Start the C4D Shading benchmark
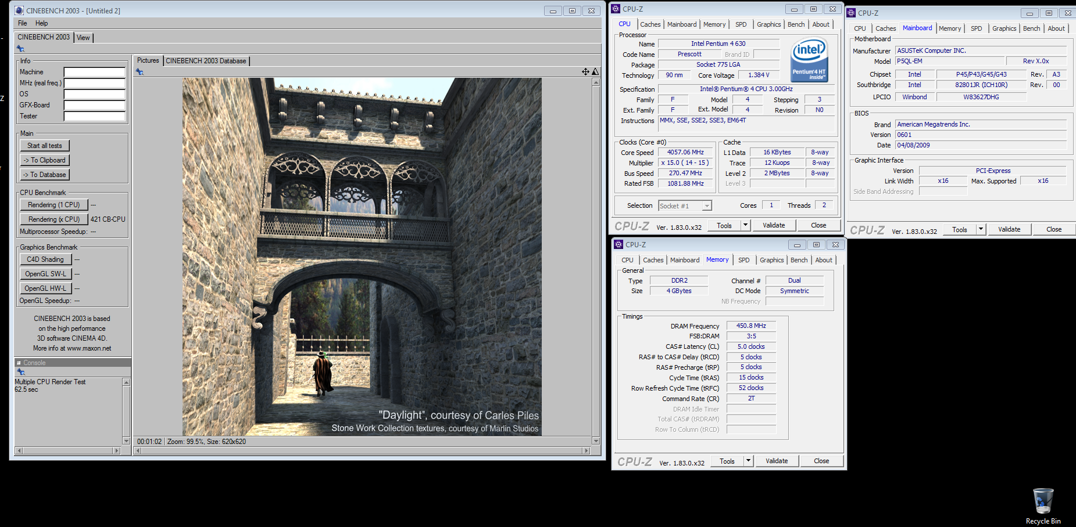This screenshot has width=1076, height=527. pos(46,259)
